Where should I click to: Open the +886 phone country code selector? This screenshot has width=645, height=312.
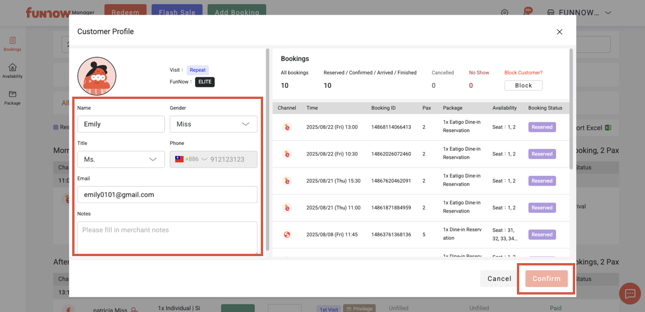191,159
